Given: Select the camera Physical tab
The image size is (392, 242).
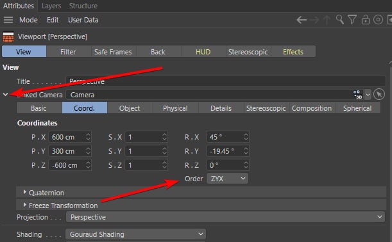Looking at the screenshot, I should 175,108.
